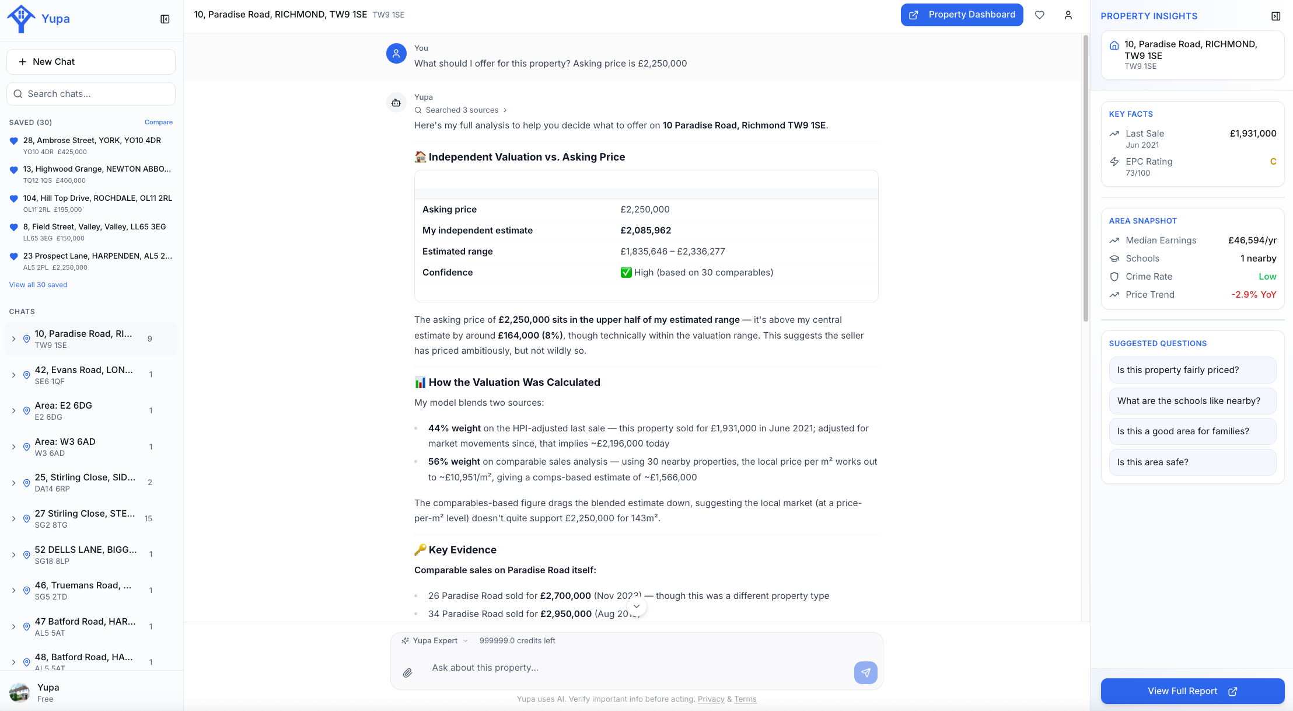The height and width of the screenshot is (711, 1293).
Task: Click the Yupa bot avatar icon
Action: click(x=396, y=103)
